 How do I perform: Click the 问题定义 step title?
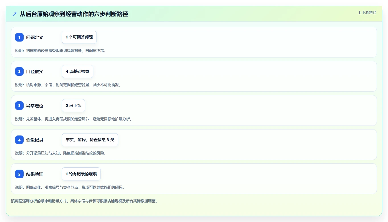pyautogui.click(x=35, y=37)
